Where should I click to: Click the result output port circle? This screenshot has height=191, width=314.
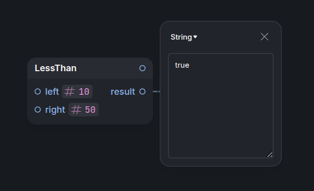(x=142, y=92)
